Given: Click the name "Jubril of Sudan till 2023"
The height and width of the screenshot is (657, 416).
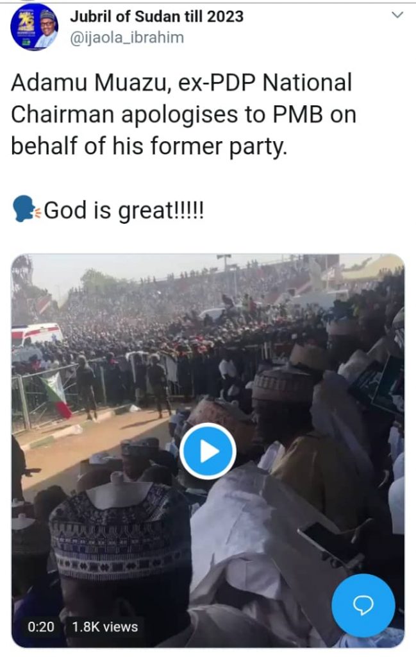Looking at the screenshot, I should click(x=156, y=16).
